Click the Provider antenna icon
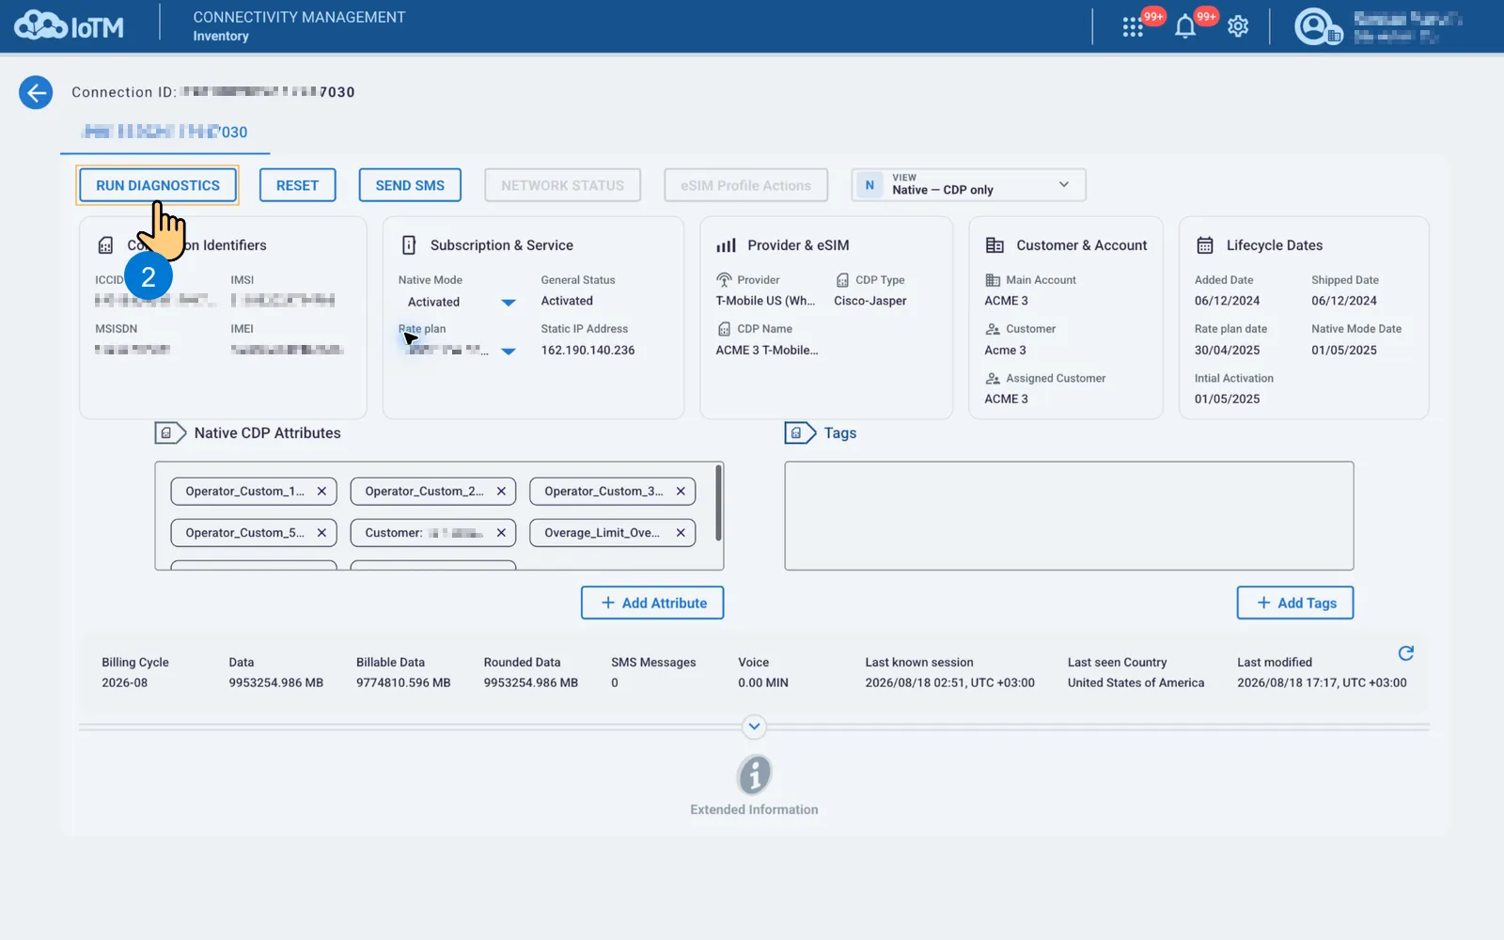 (x=724, y=280)
